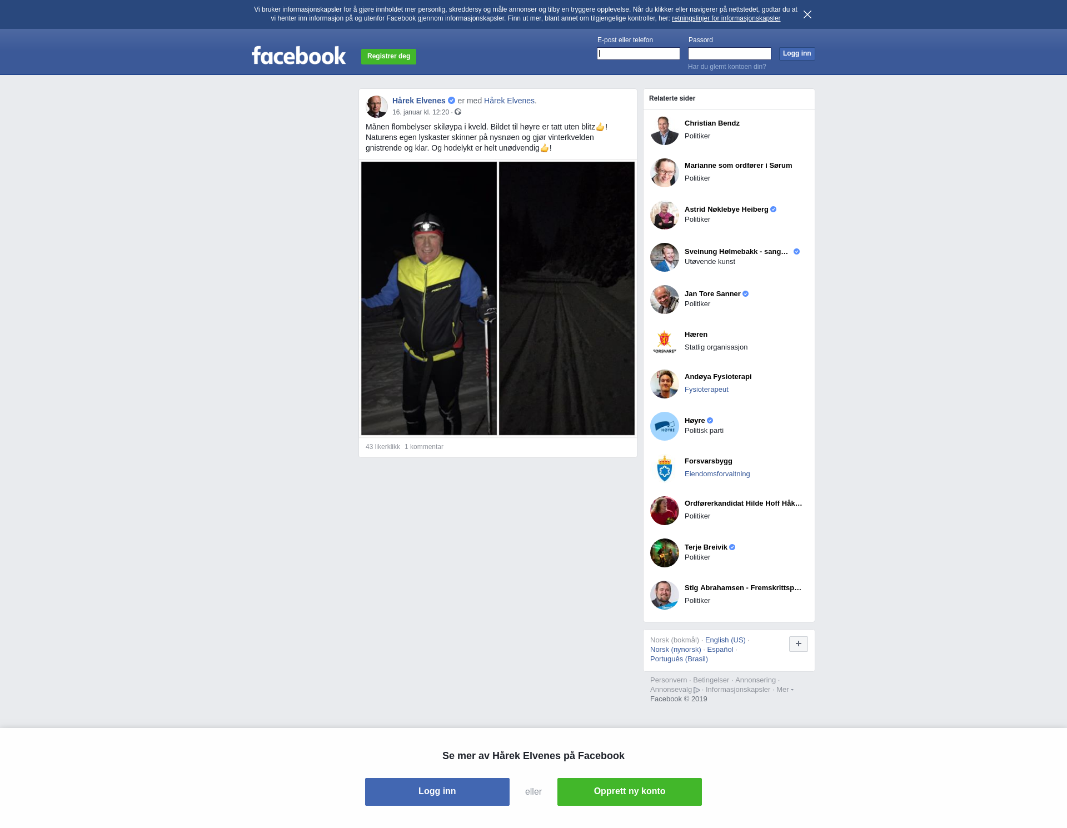
Task: Click verified badge beside Høyre
Action: [x=710, y=421]
